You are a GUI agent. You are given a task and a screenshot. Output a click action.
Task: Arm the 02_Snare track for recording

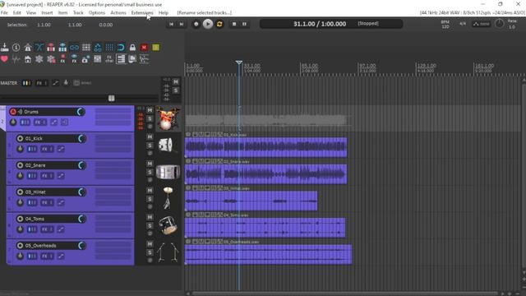[x=20, y=165]
